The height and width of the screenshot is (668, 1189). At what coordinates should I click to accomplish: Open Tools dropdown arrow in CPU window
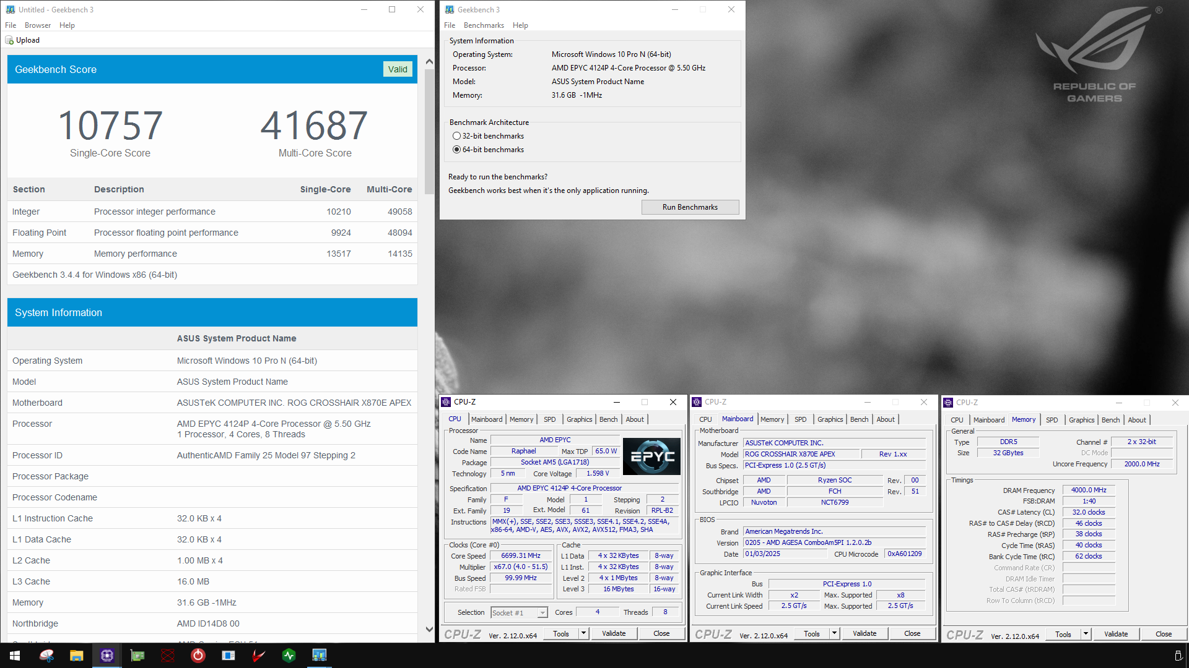583,633
